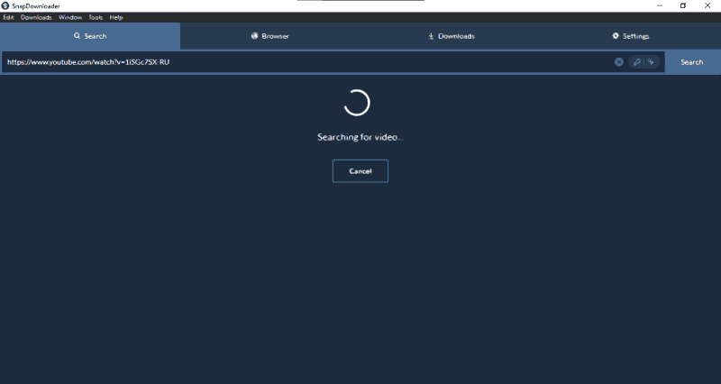Viewport: 721px width, 384px height.
Task: Click the paste link icon in URL bar
Action: (x=636, y=62)
